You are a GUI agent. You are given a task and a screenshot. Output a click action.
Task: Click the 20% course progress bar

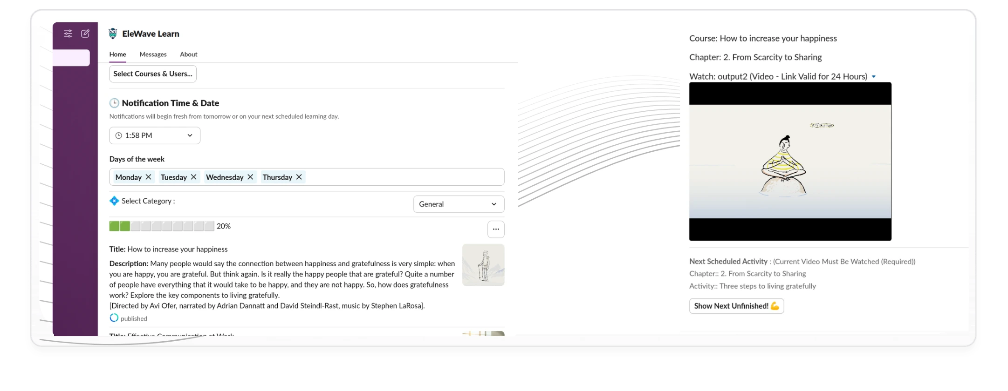(162, 226)
